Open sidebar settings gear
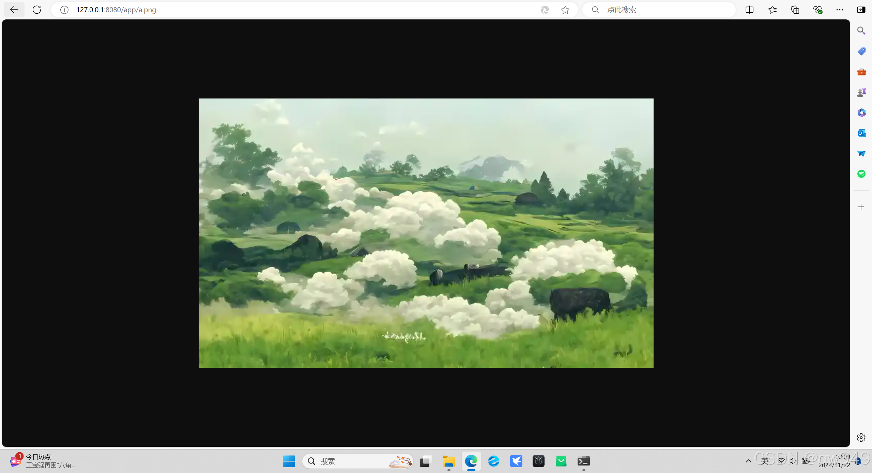Screen dimensions: 872x473 point(861,438)
